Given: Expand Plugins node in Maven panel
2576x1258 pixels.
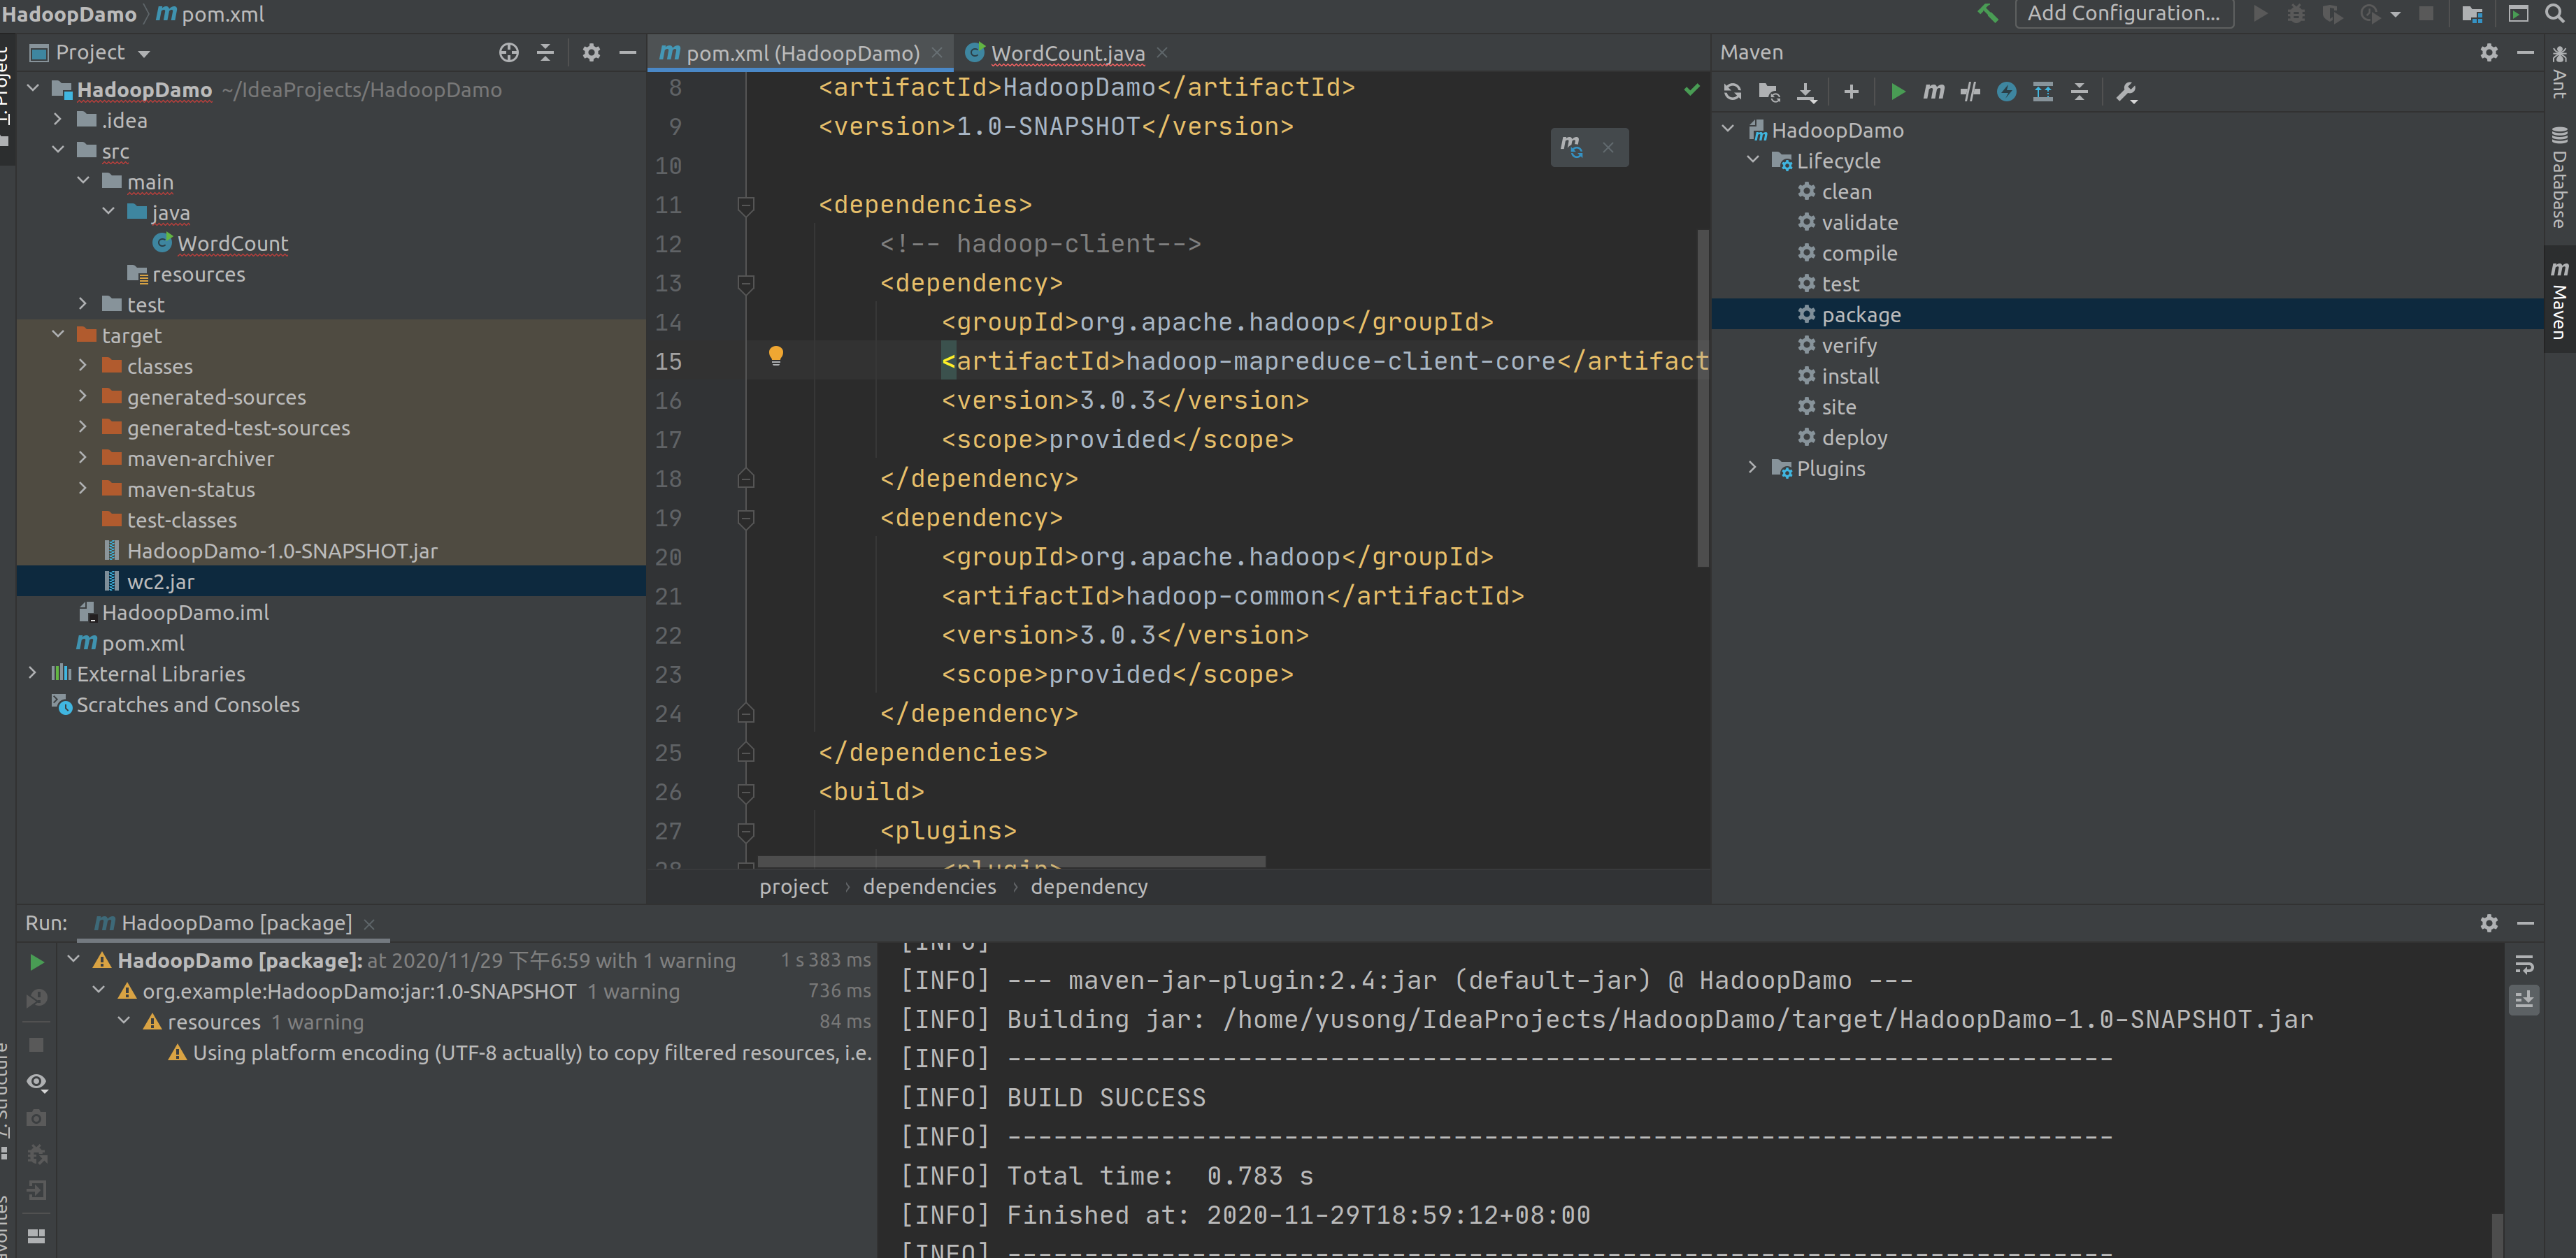Looking at the screenshot, I should click(x=1753, y=468).
